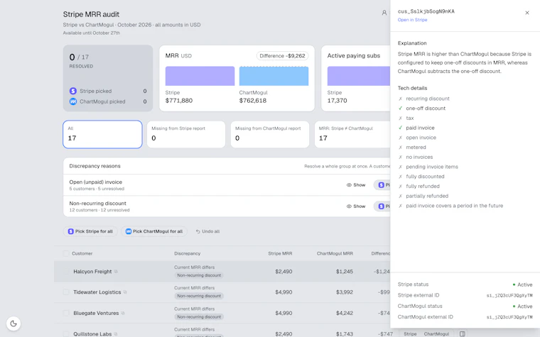Click the user profile icon in header

pyautogui.click(x=384, y=13)
